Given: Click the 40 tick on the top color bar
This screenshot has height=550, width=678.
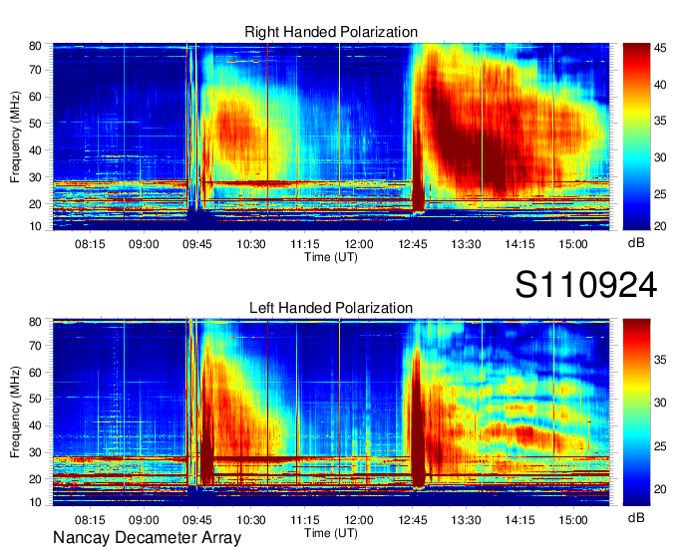Looking at the screenshot, I should click(x=660, y=85).
